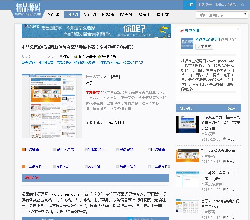Open the 免费源码 tag link
Viewport: 250px width, 220px height.
pyautogui.click(x=28, y=63)
